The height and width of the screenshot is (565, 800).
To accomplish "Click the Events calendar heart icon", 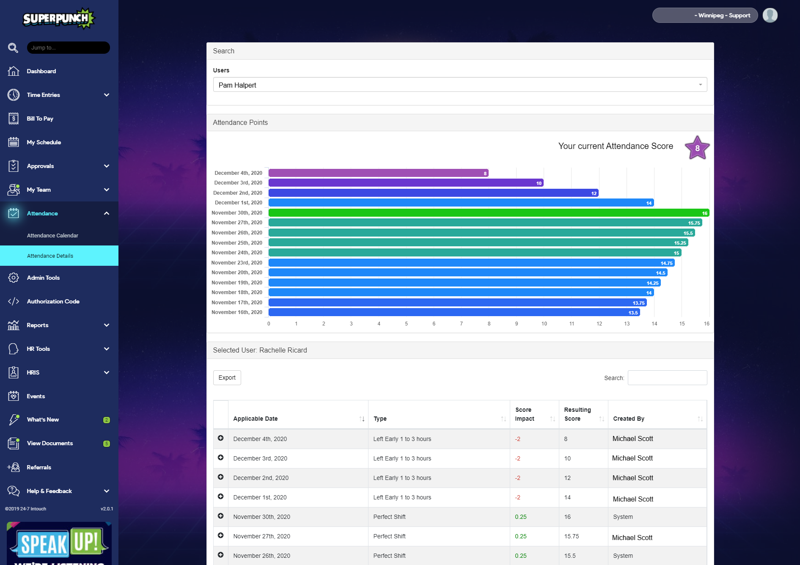I will click(14, 396).
